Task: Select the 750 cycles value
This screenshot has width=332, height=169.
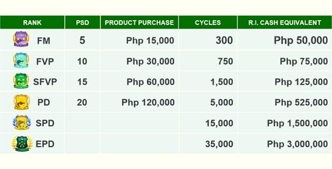Action: (x=225, y=61)
